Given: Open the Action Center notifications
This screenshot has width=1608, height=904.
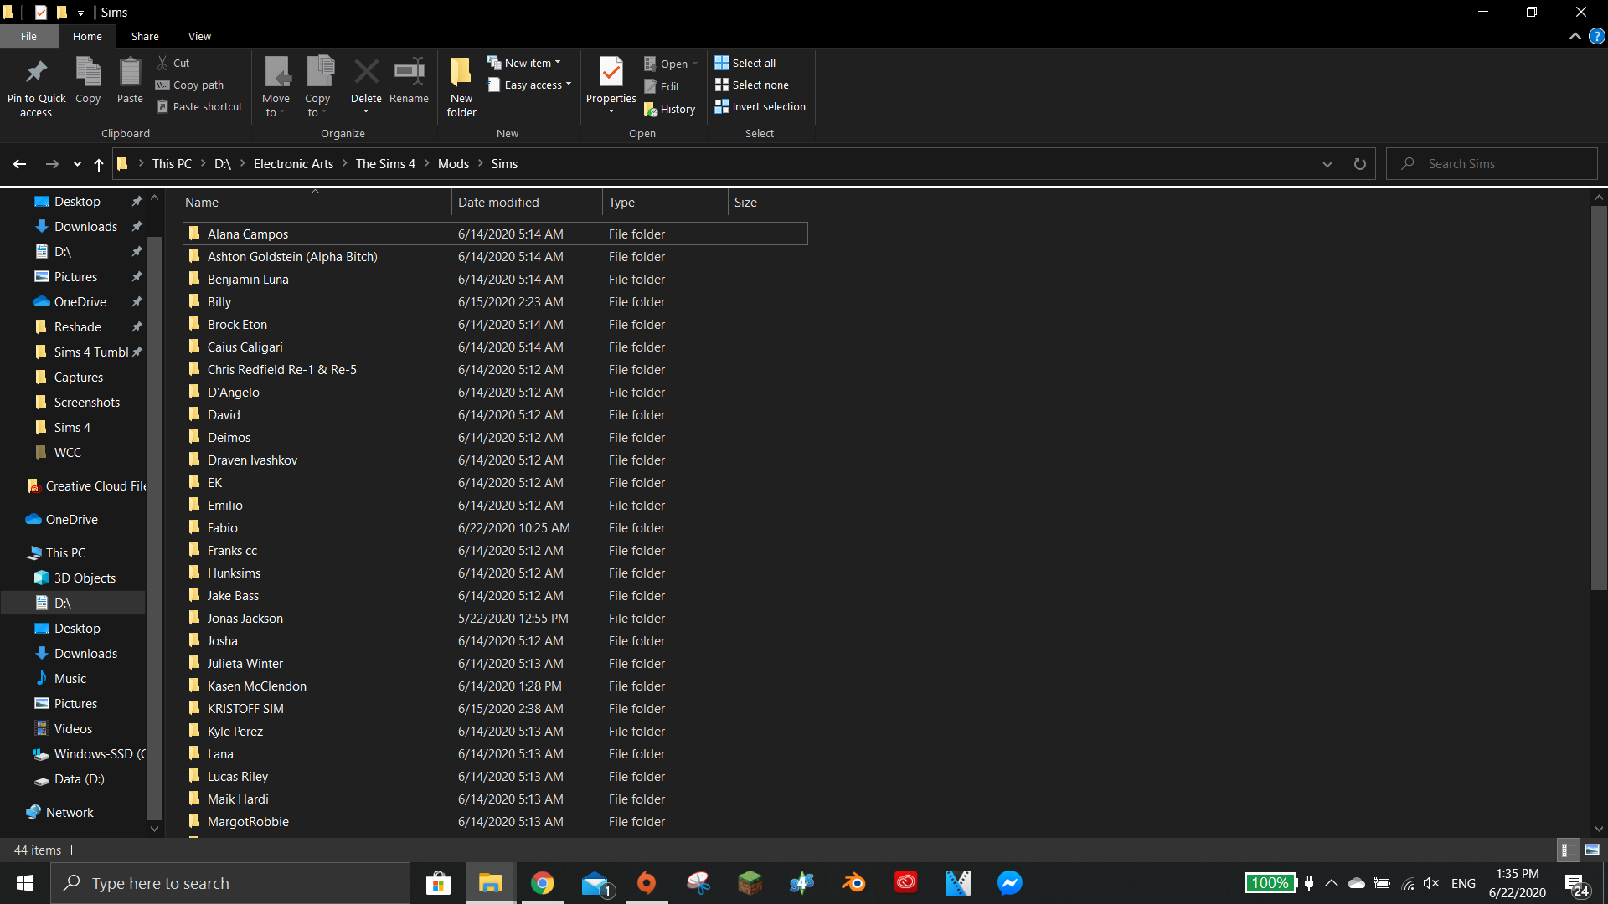Looking at the screenshot, I should [x=1577, y=884].
